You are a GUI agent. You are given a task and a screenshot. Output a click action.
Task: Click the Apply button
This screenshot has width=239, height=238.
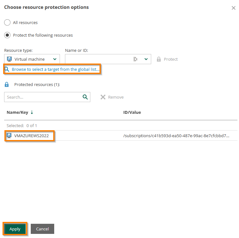[x=15, y=229]
